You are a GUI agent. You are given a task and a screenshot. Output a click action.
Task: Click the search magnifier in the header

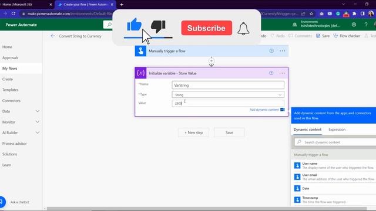tap(109, 25)
